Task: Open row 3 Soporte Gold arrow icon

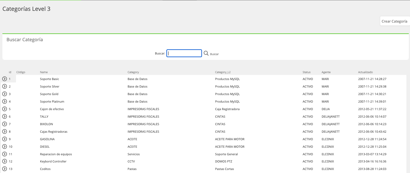Action: (5, 94)
